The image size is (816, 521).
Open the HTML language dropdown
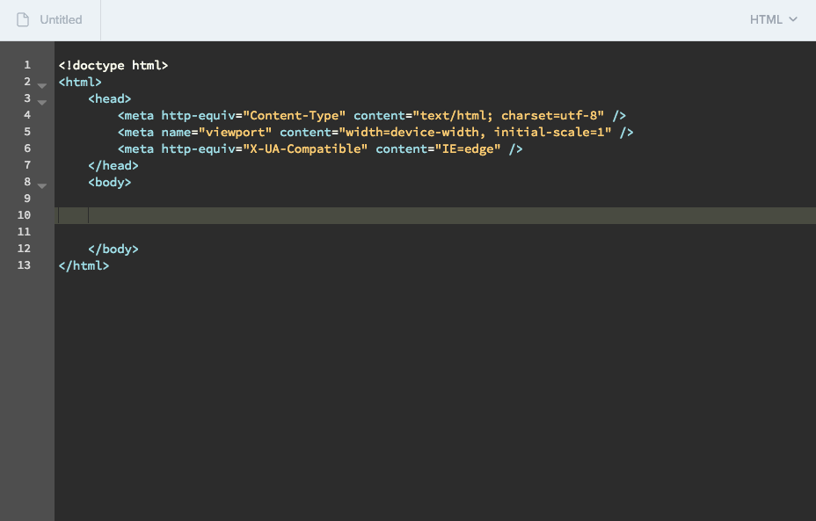773,19
